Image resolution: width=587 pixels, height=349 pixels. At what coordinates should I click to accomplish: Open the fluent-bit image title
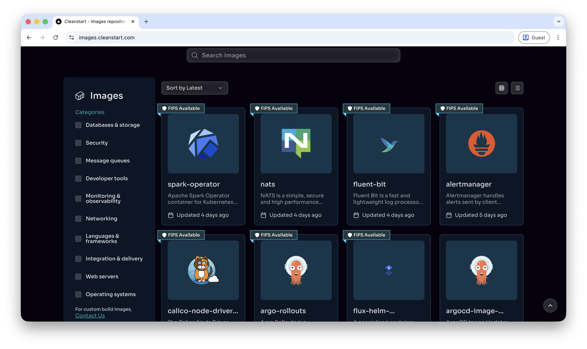tap(370, 184)
